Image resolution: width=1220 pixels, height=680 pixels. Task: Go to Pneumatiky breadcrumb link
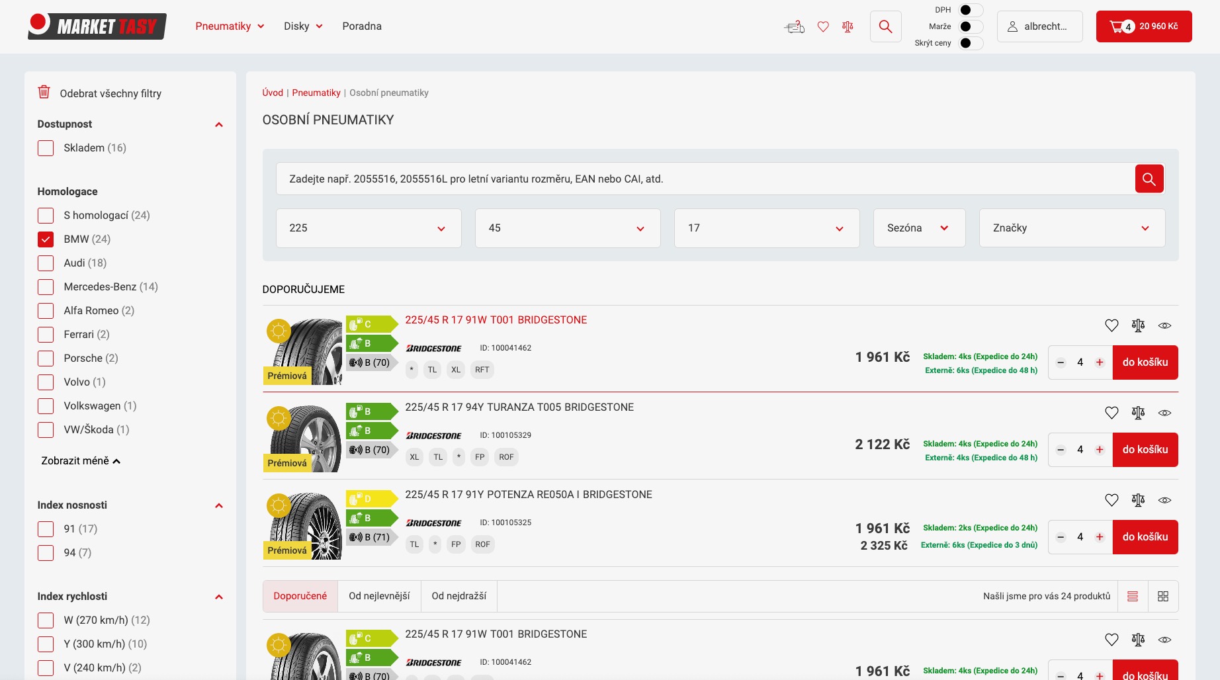(316, 93)
